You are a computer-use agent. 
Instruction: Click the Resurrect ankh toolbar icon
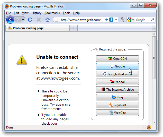coord(122,20)
